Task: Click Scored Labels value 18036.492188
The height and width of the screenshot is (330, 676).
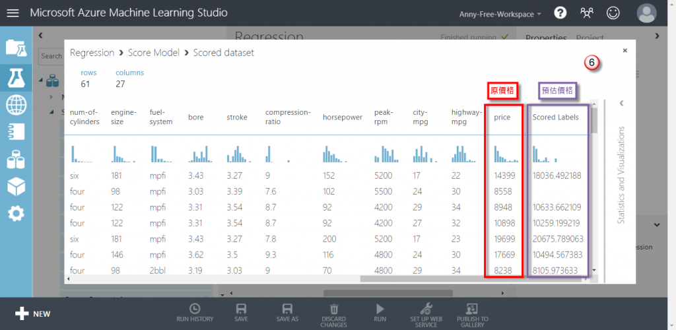Action: [557, 176]
